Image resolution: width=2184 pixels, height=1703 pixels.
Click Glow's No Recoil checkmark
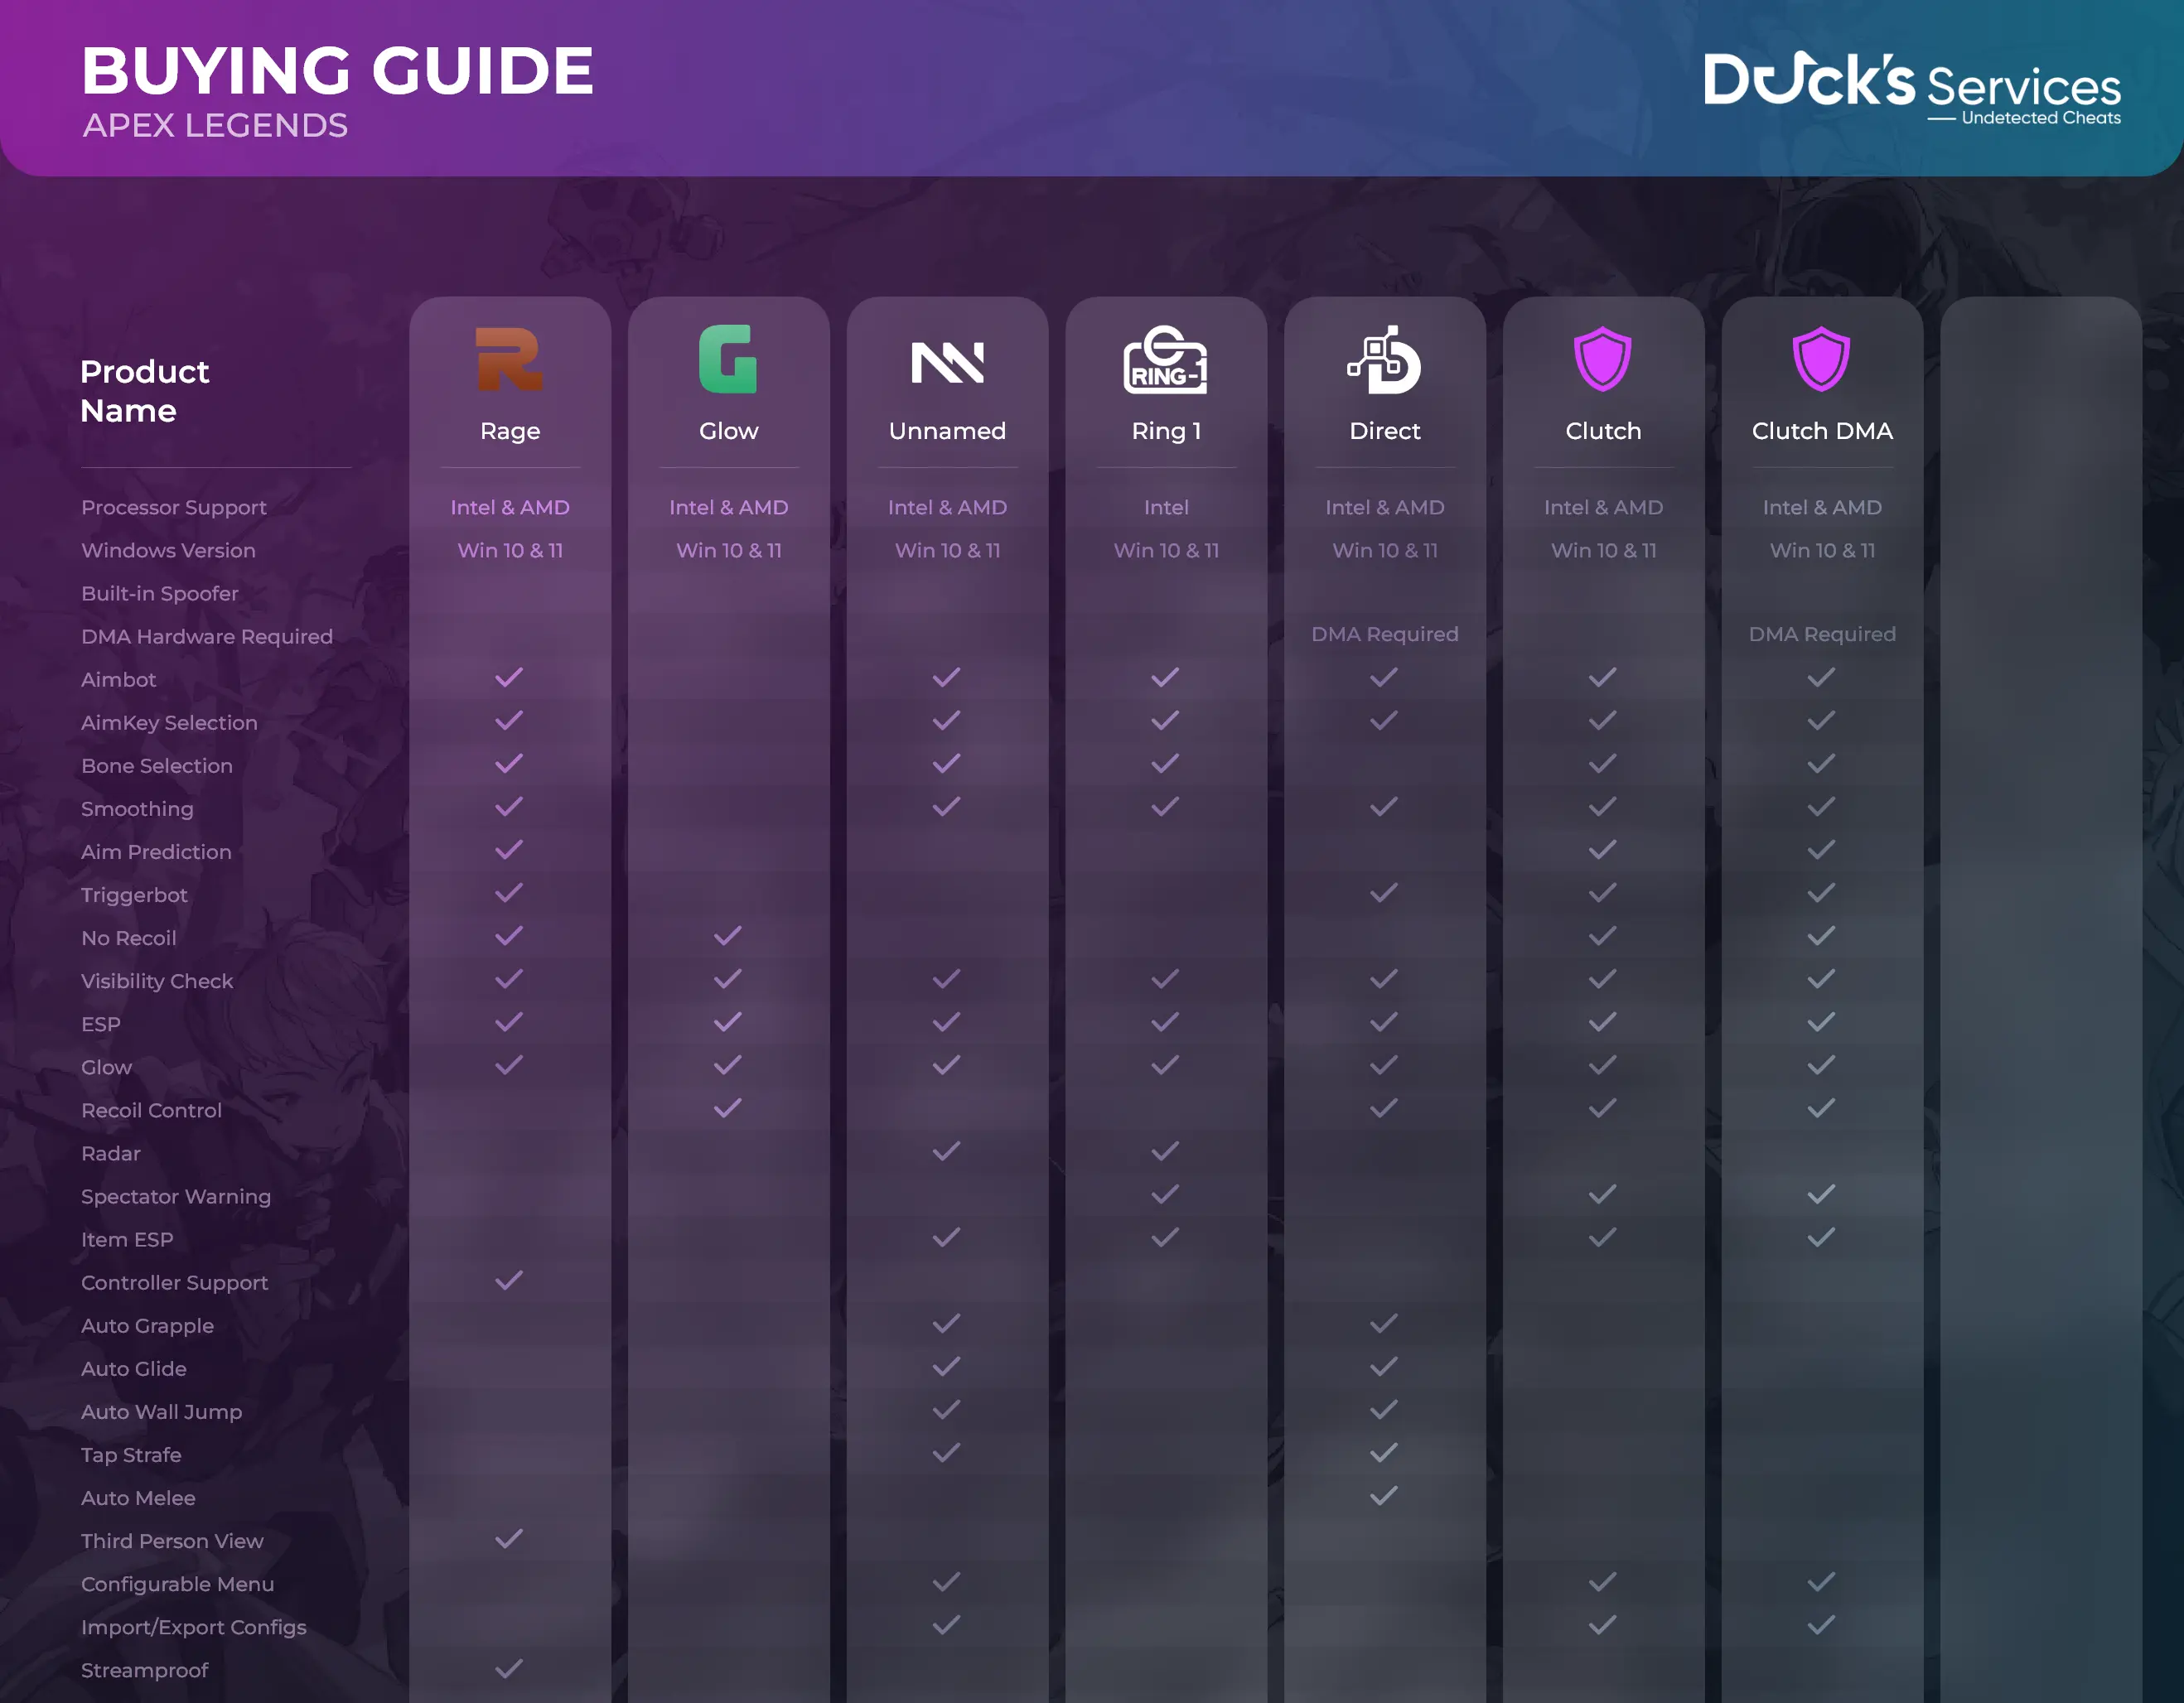click(728, 936)
